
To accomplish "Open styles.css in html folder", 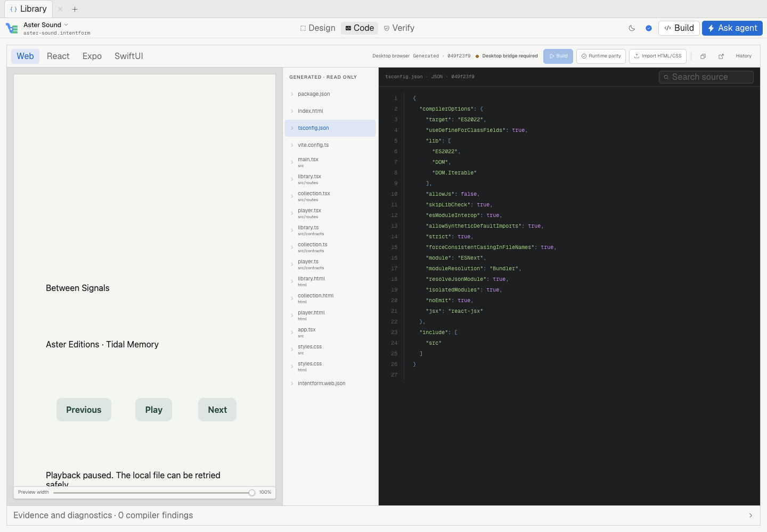I will click(x=330, y=367).
